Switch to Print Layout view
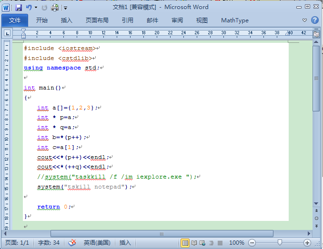 [185, 243]
